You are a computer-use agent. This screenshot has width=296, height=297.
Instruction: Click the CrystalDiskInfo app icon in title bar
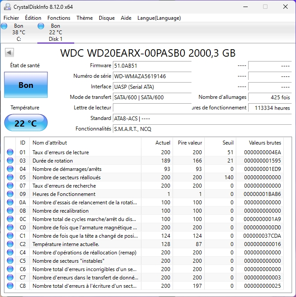pyautogui.click(x=7, y=7)
